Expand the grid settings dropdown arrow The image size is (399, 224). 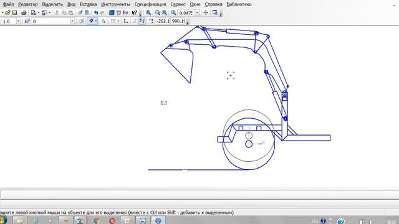tap(118, 21)
